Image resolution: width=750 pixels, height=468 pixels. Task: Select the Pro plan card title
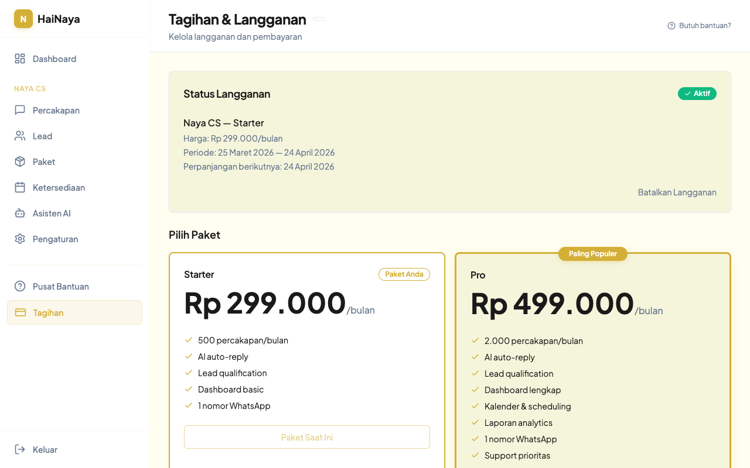[x=478, y=275]
